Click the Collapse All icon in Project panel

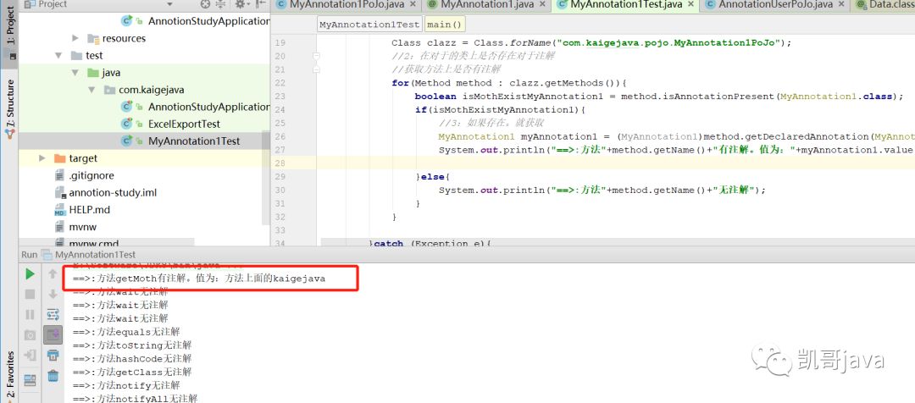click(220, 4)
